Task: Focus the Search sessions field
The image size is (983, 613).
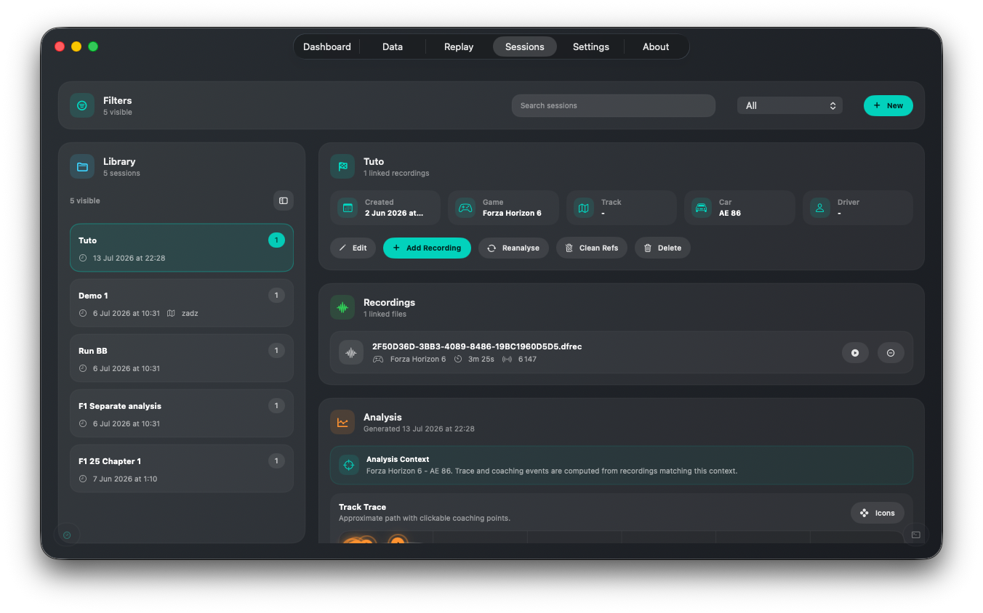Action: coord(614,105)
